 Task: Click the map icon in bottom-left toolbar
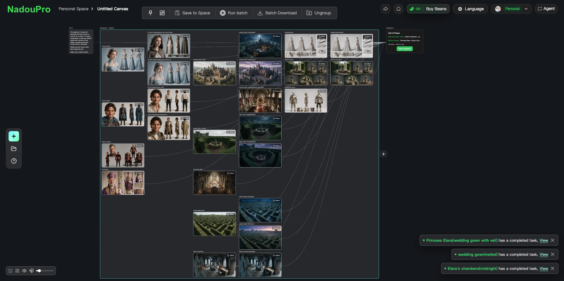[x=10, y=271]
